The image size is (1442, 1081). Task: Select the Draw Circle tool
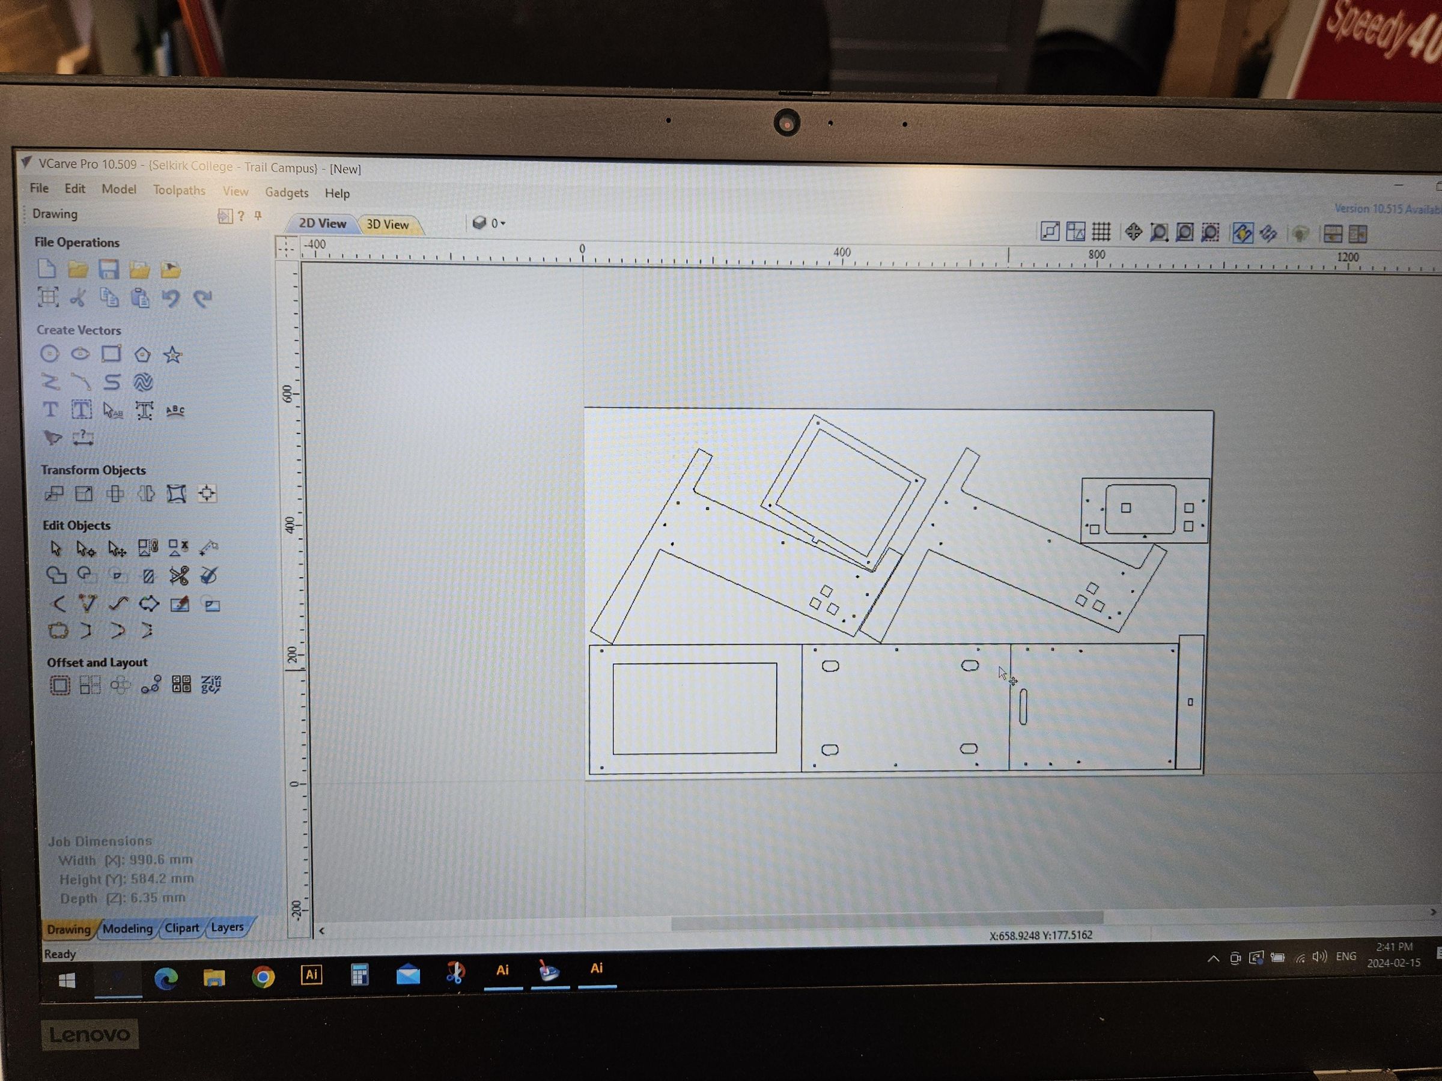click(x=49, y=354)
